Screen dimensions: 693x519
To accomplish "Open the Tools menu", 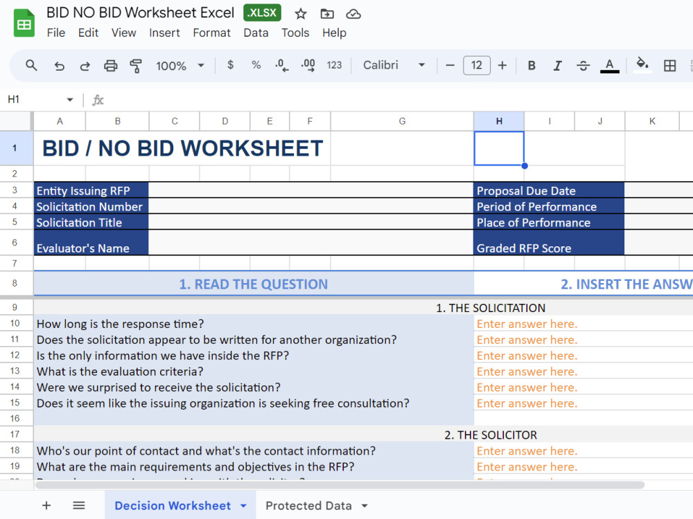I will point(295,33).
